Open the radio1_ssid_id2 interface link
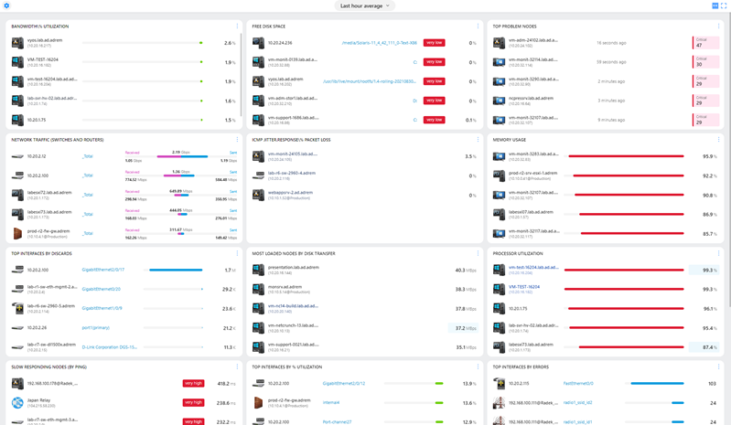Image resolution: width=731 pixels, height=425 pixels. pyautogui.click(x=577, y=403)
